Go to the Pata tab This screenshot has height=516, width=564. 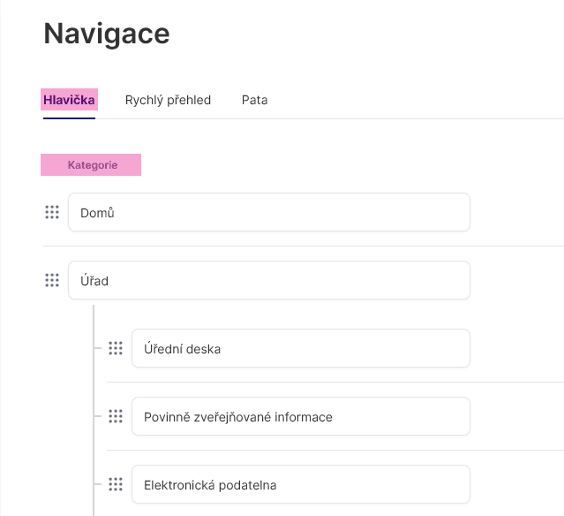click(x=254, y=100)
